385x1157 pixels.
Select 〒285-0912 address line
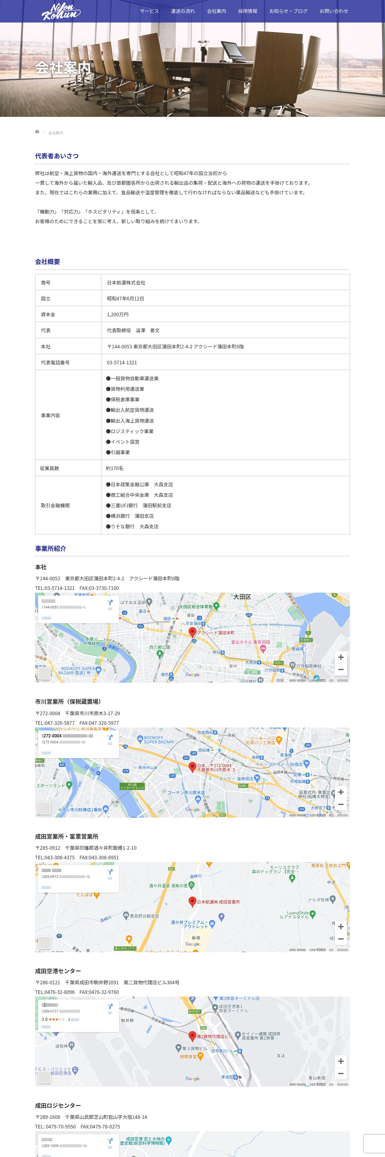86,848
